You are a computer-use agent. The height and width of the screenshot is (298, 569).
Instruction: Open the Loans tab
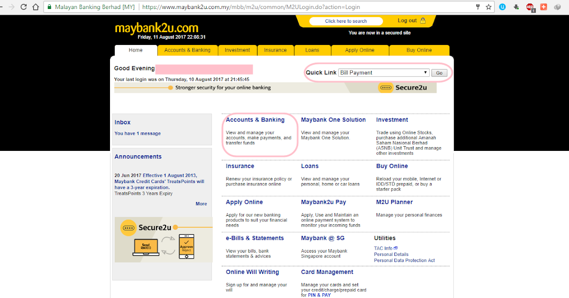(312, 50)
